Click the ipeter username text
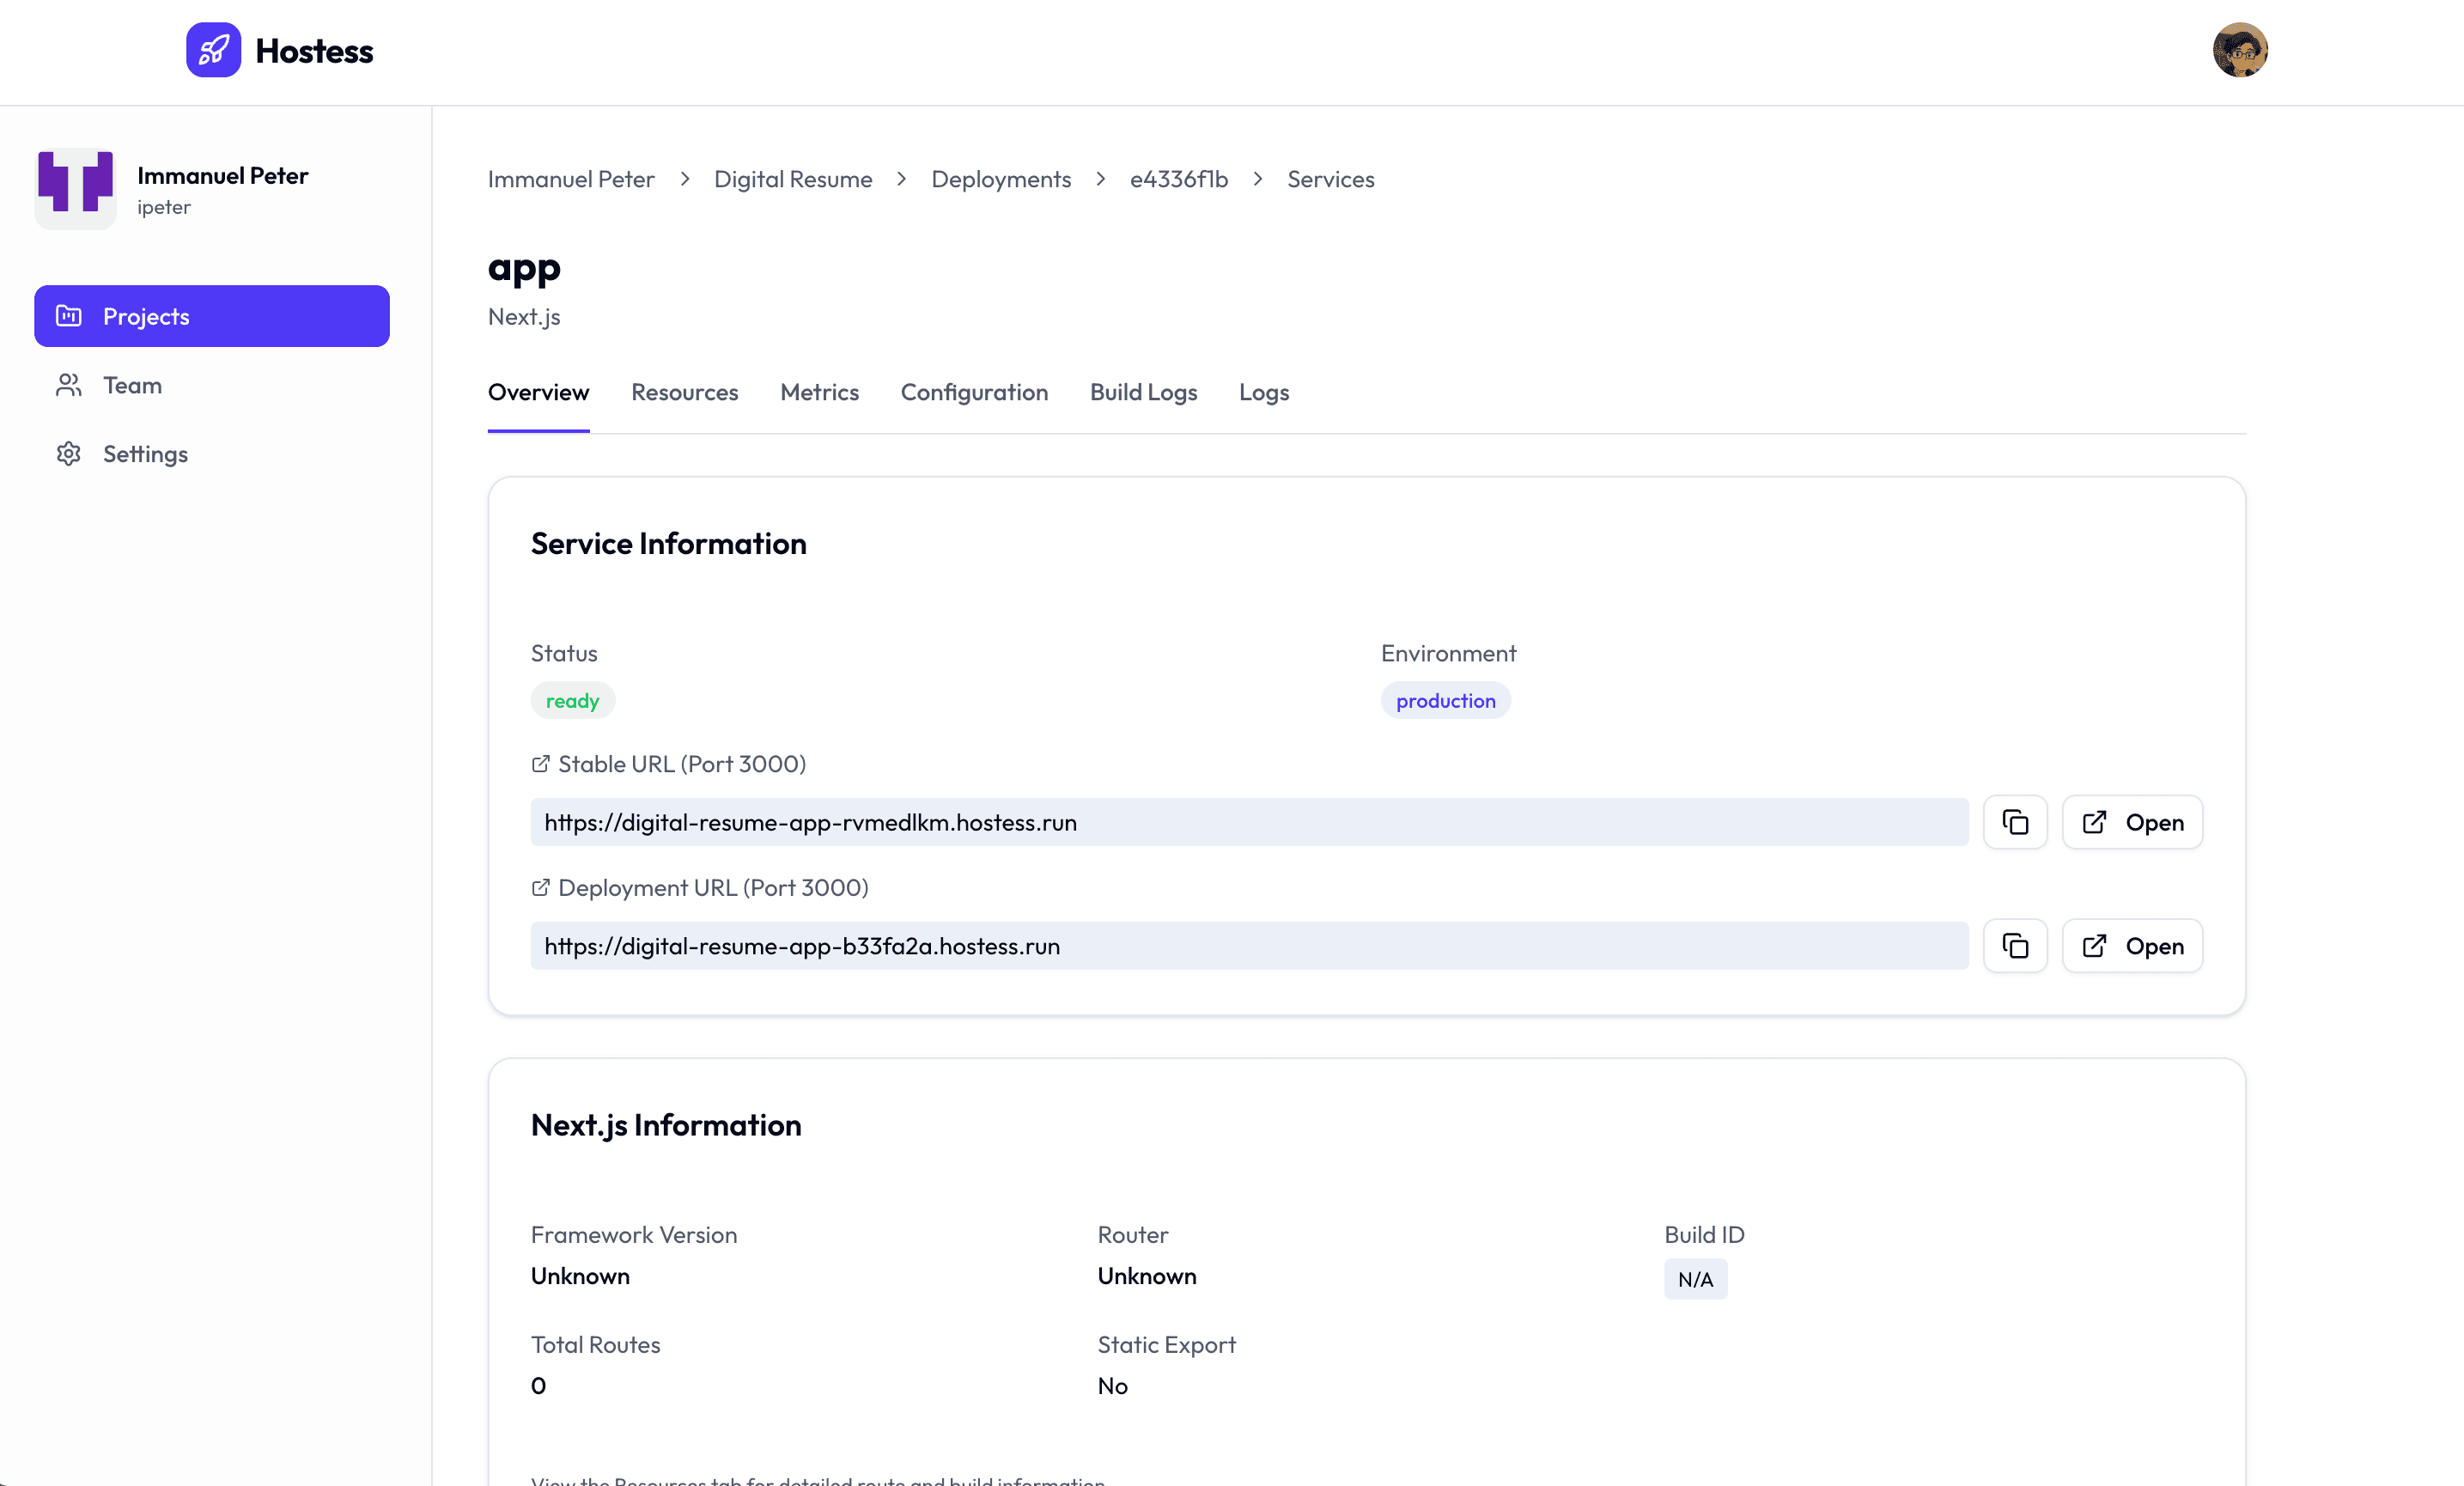 tap(164, 207)
